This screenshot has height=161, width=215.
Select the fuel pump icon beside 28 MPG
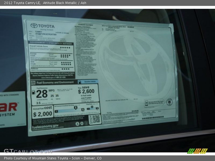point(33,93)
